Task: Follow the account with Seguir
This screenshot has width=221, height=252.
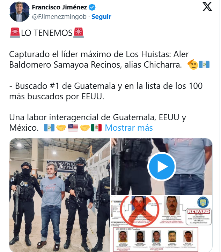Action: click(x=101, y=16)
